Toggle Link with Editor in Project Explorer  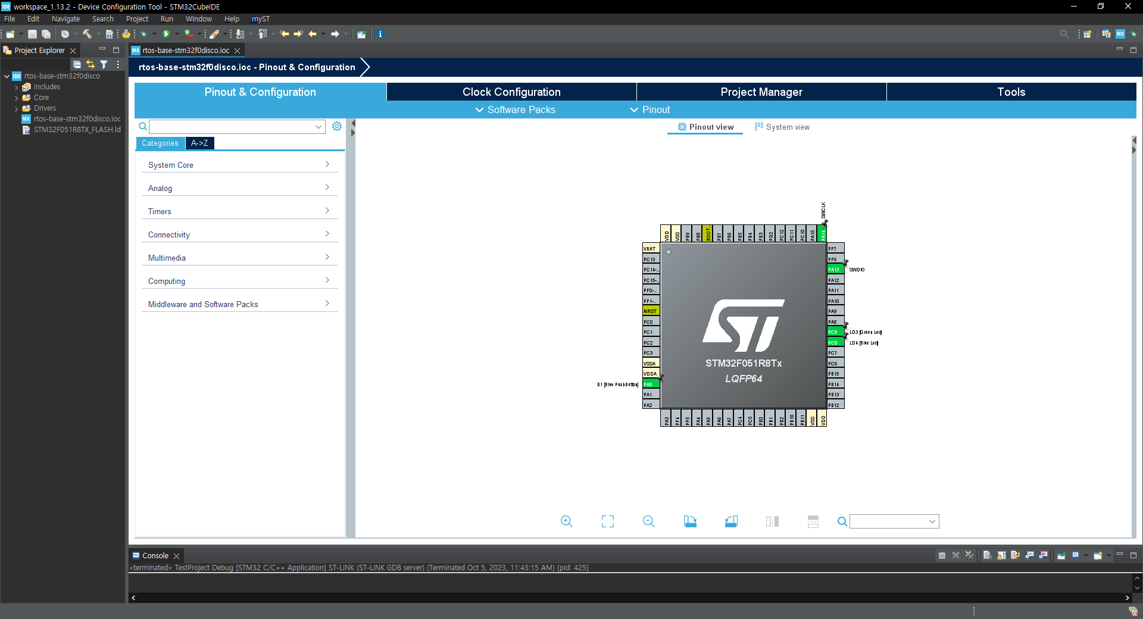coord(90,64)
